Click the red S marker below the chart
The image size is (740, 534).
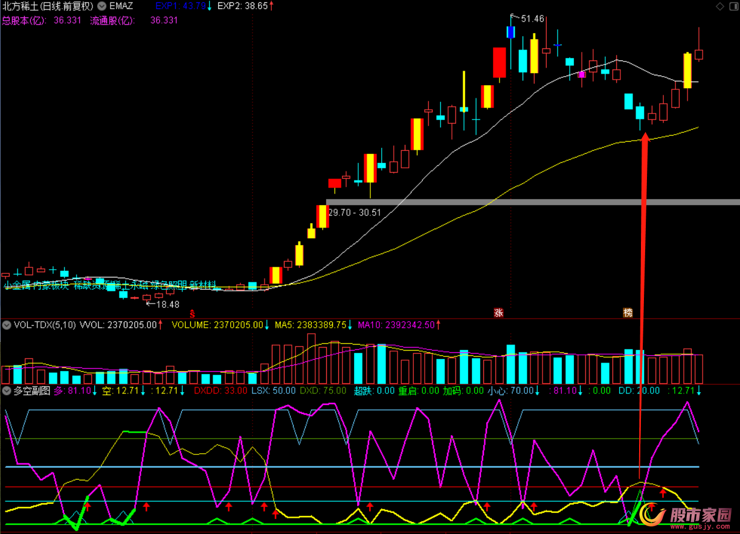(192, 313)
